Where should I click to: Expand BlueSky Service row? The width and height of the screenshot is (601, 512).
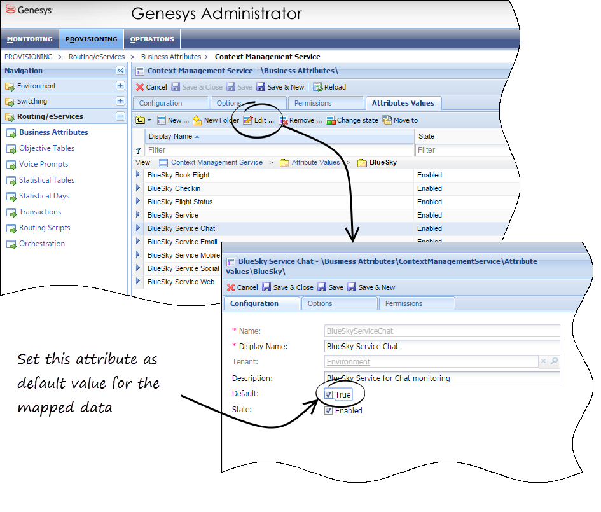point(138,214)
